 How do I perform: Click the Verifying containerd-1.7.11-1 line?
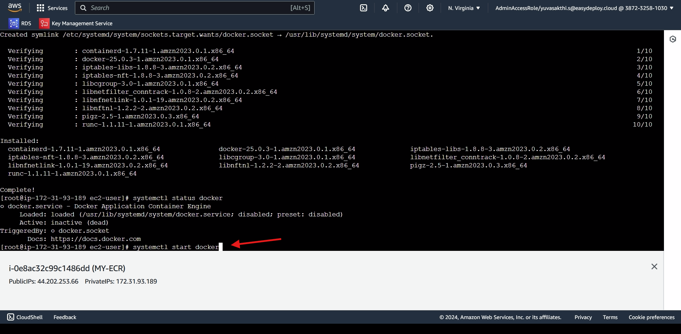click(x=121, y=51)
